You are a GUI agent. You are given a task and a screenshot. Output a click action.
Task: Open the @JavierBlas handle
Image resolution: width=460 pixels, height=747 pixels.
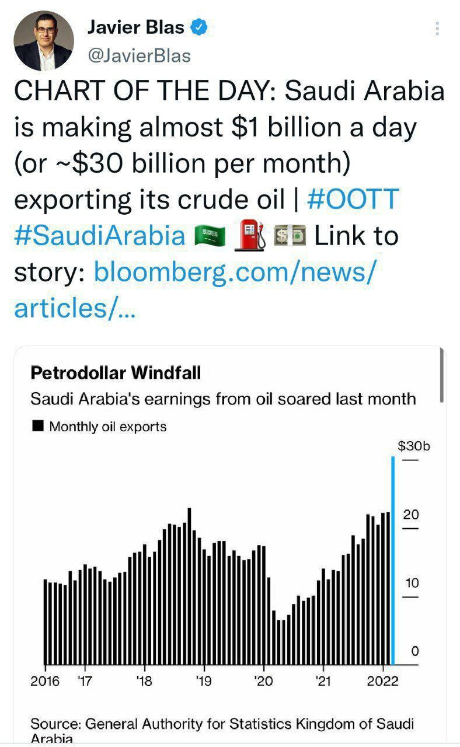coord(139,55)
